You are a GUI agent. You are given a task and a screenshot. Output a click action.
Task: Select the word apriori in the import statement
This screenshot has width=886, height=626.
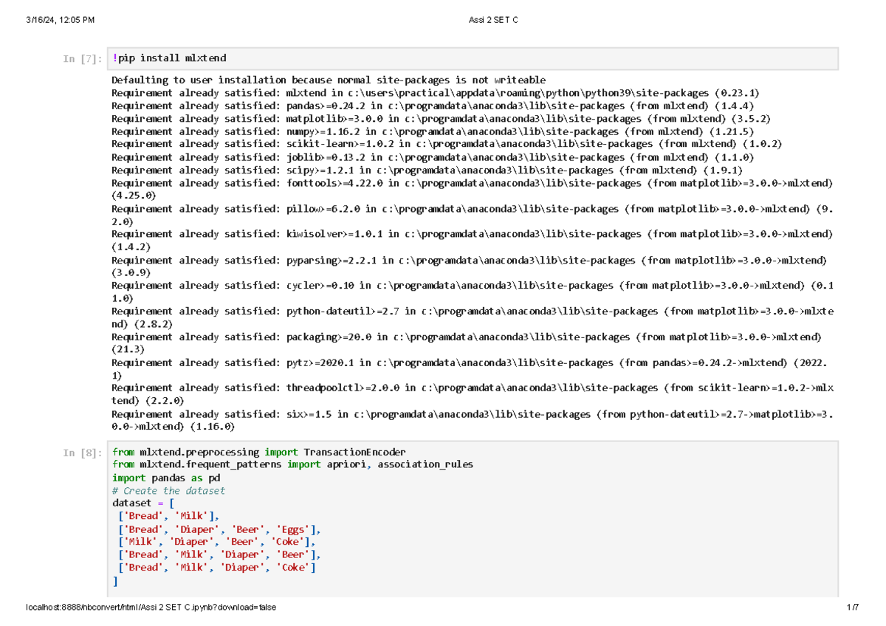point(347,464)
